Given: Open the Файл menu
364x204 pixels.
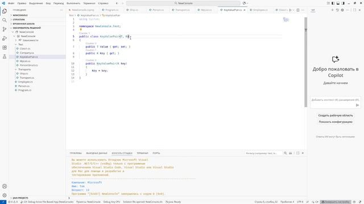Looking at the screenshot, I should [11, 3].
